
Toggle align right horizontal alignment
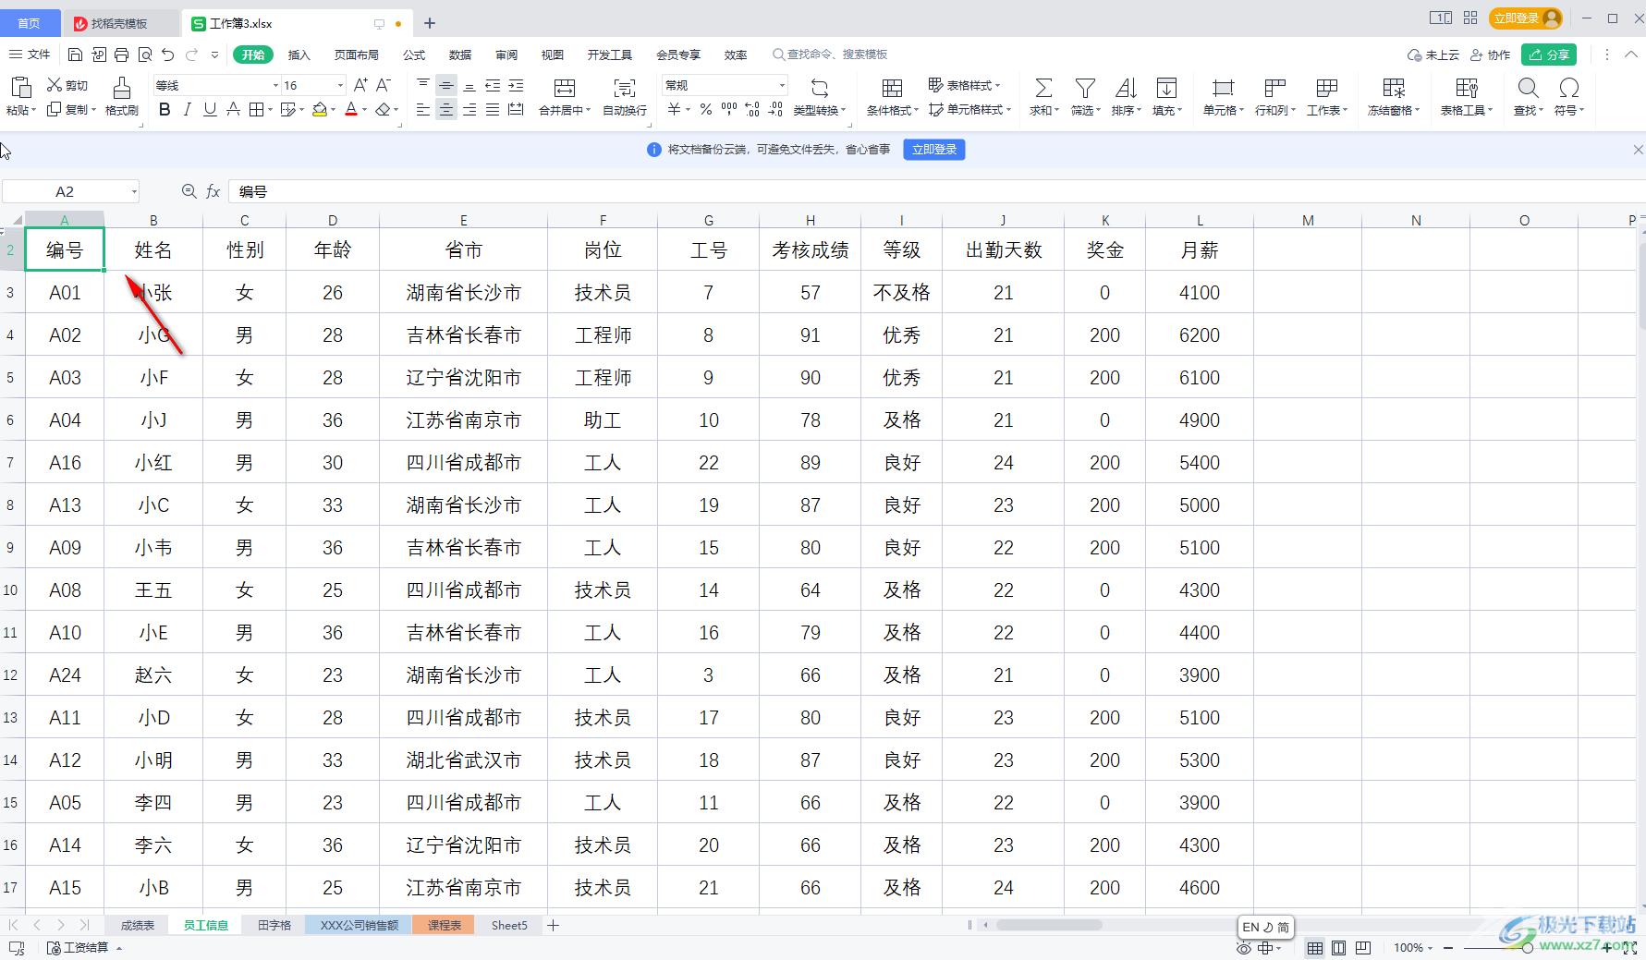(x=469, y=110)
